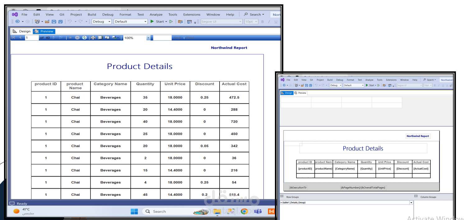Click Back to Parent Report arrow icon
This screenshot has width=464, height=220.
pos(70,38)
